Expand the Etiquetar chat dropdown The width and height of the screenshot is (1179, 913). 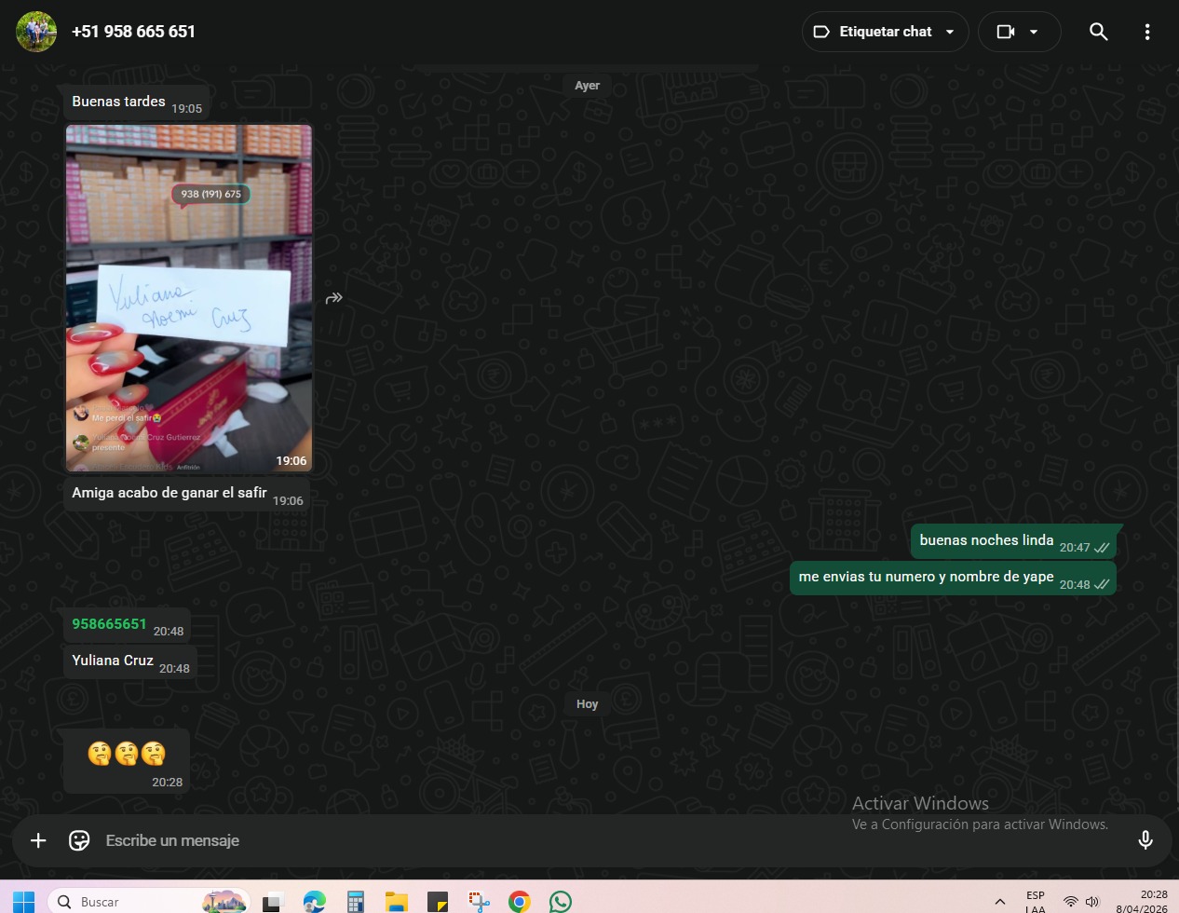click(x=950, y=32)
